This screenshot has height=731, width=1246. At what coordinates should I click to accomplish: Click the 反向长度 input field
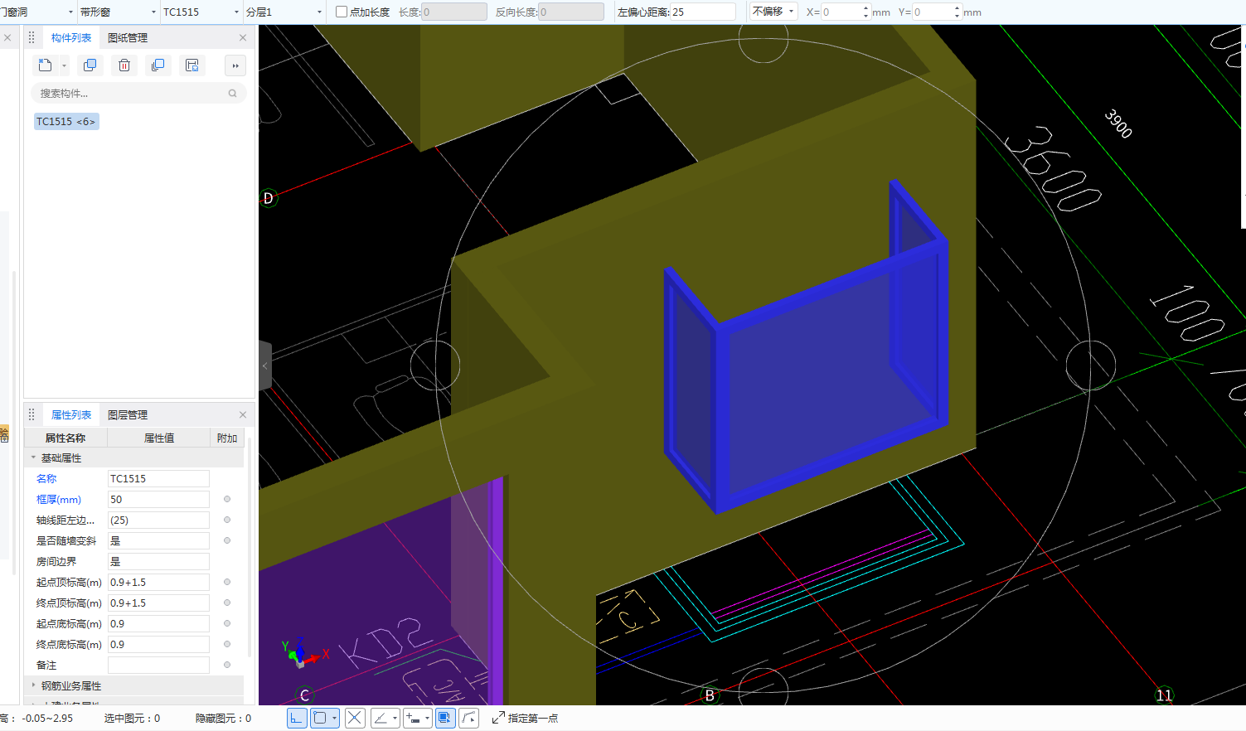pos(571,12)
